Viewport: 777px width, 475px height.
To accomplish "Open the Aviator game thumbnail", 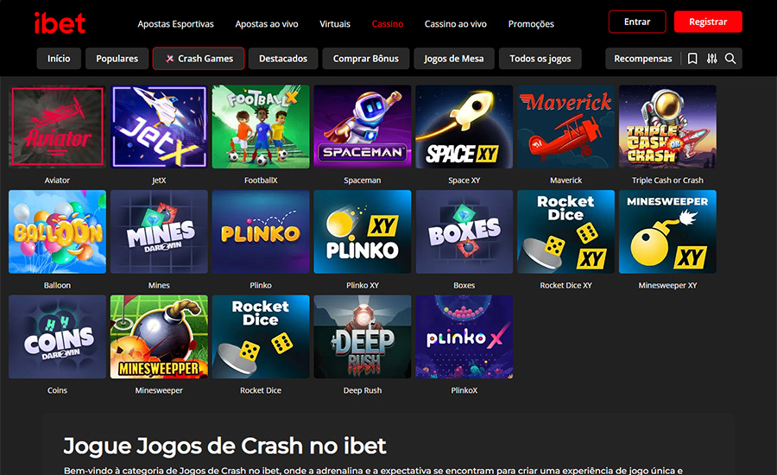I will pos(58,126).
